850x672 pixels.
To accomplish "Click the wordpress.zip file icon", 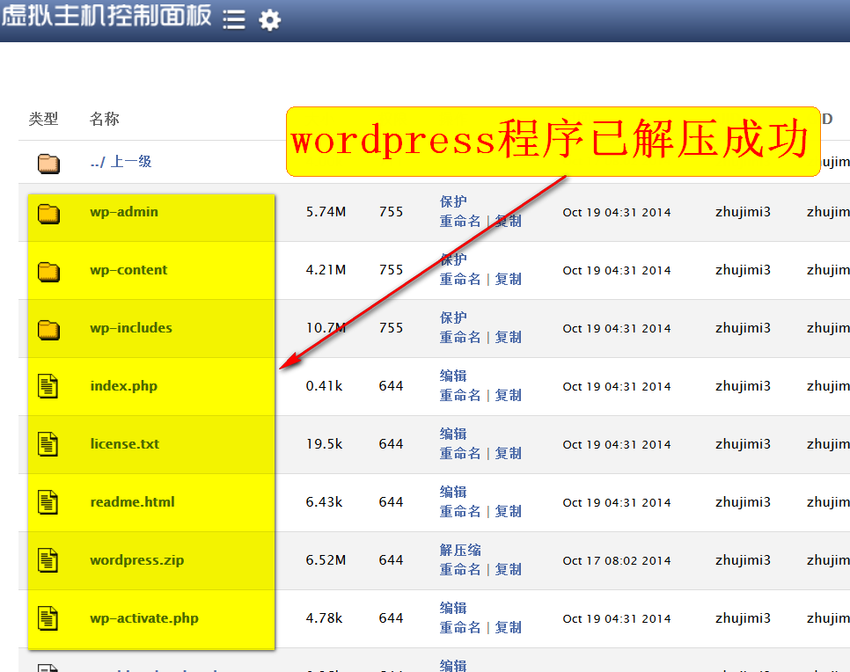I will pos(48,560).
